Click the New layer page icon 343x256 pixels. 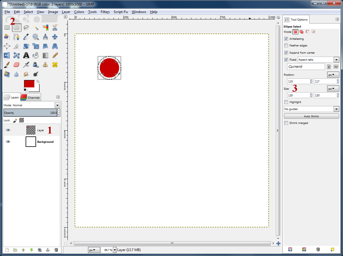pyautogui.click(x=7, y=250)
